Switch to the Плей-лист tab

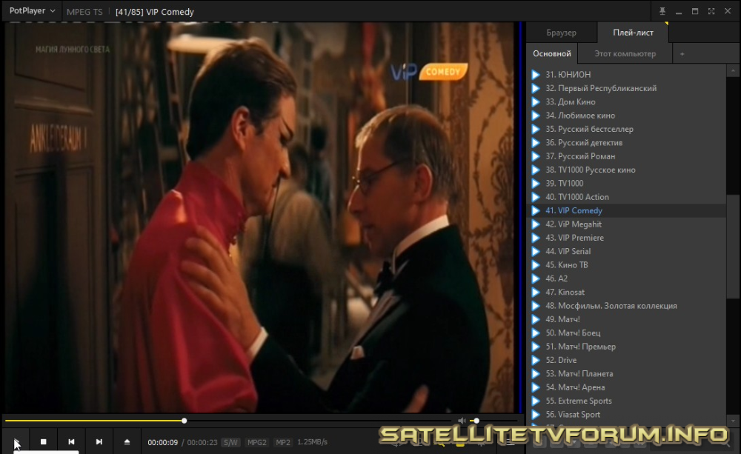(633, 33)
